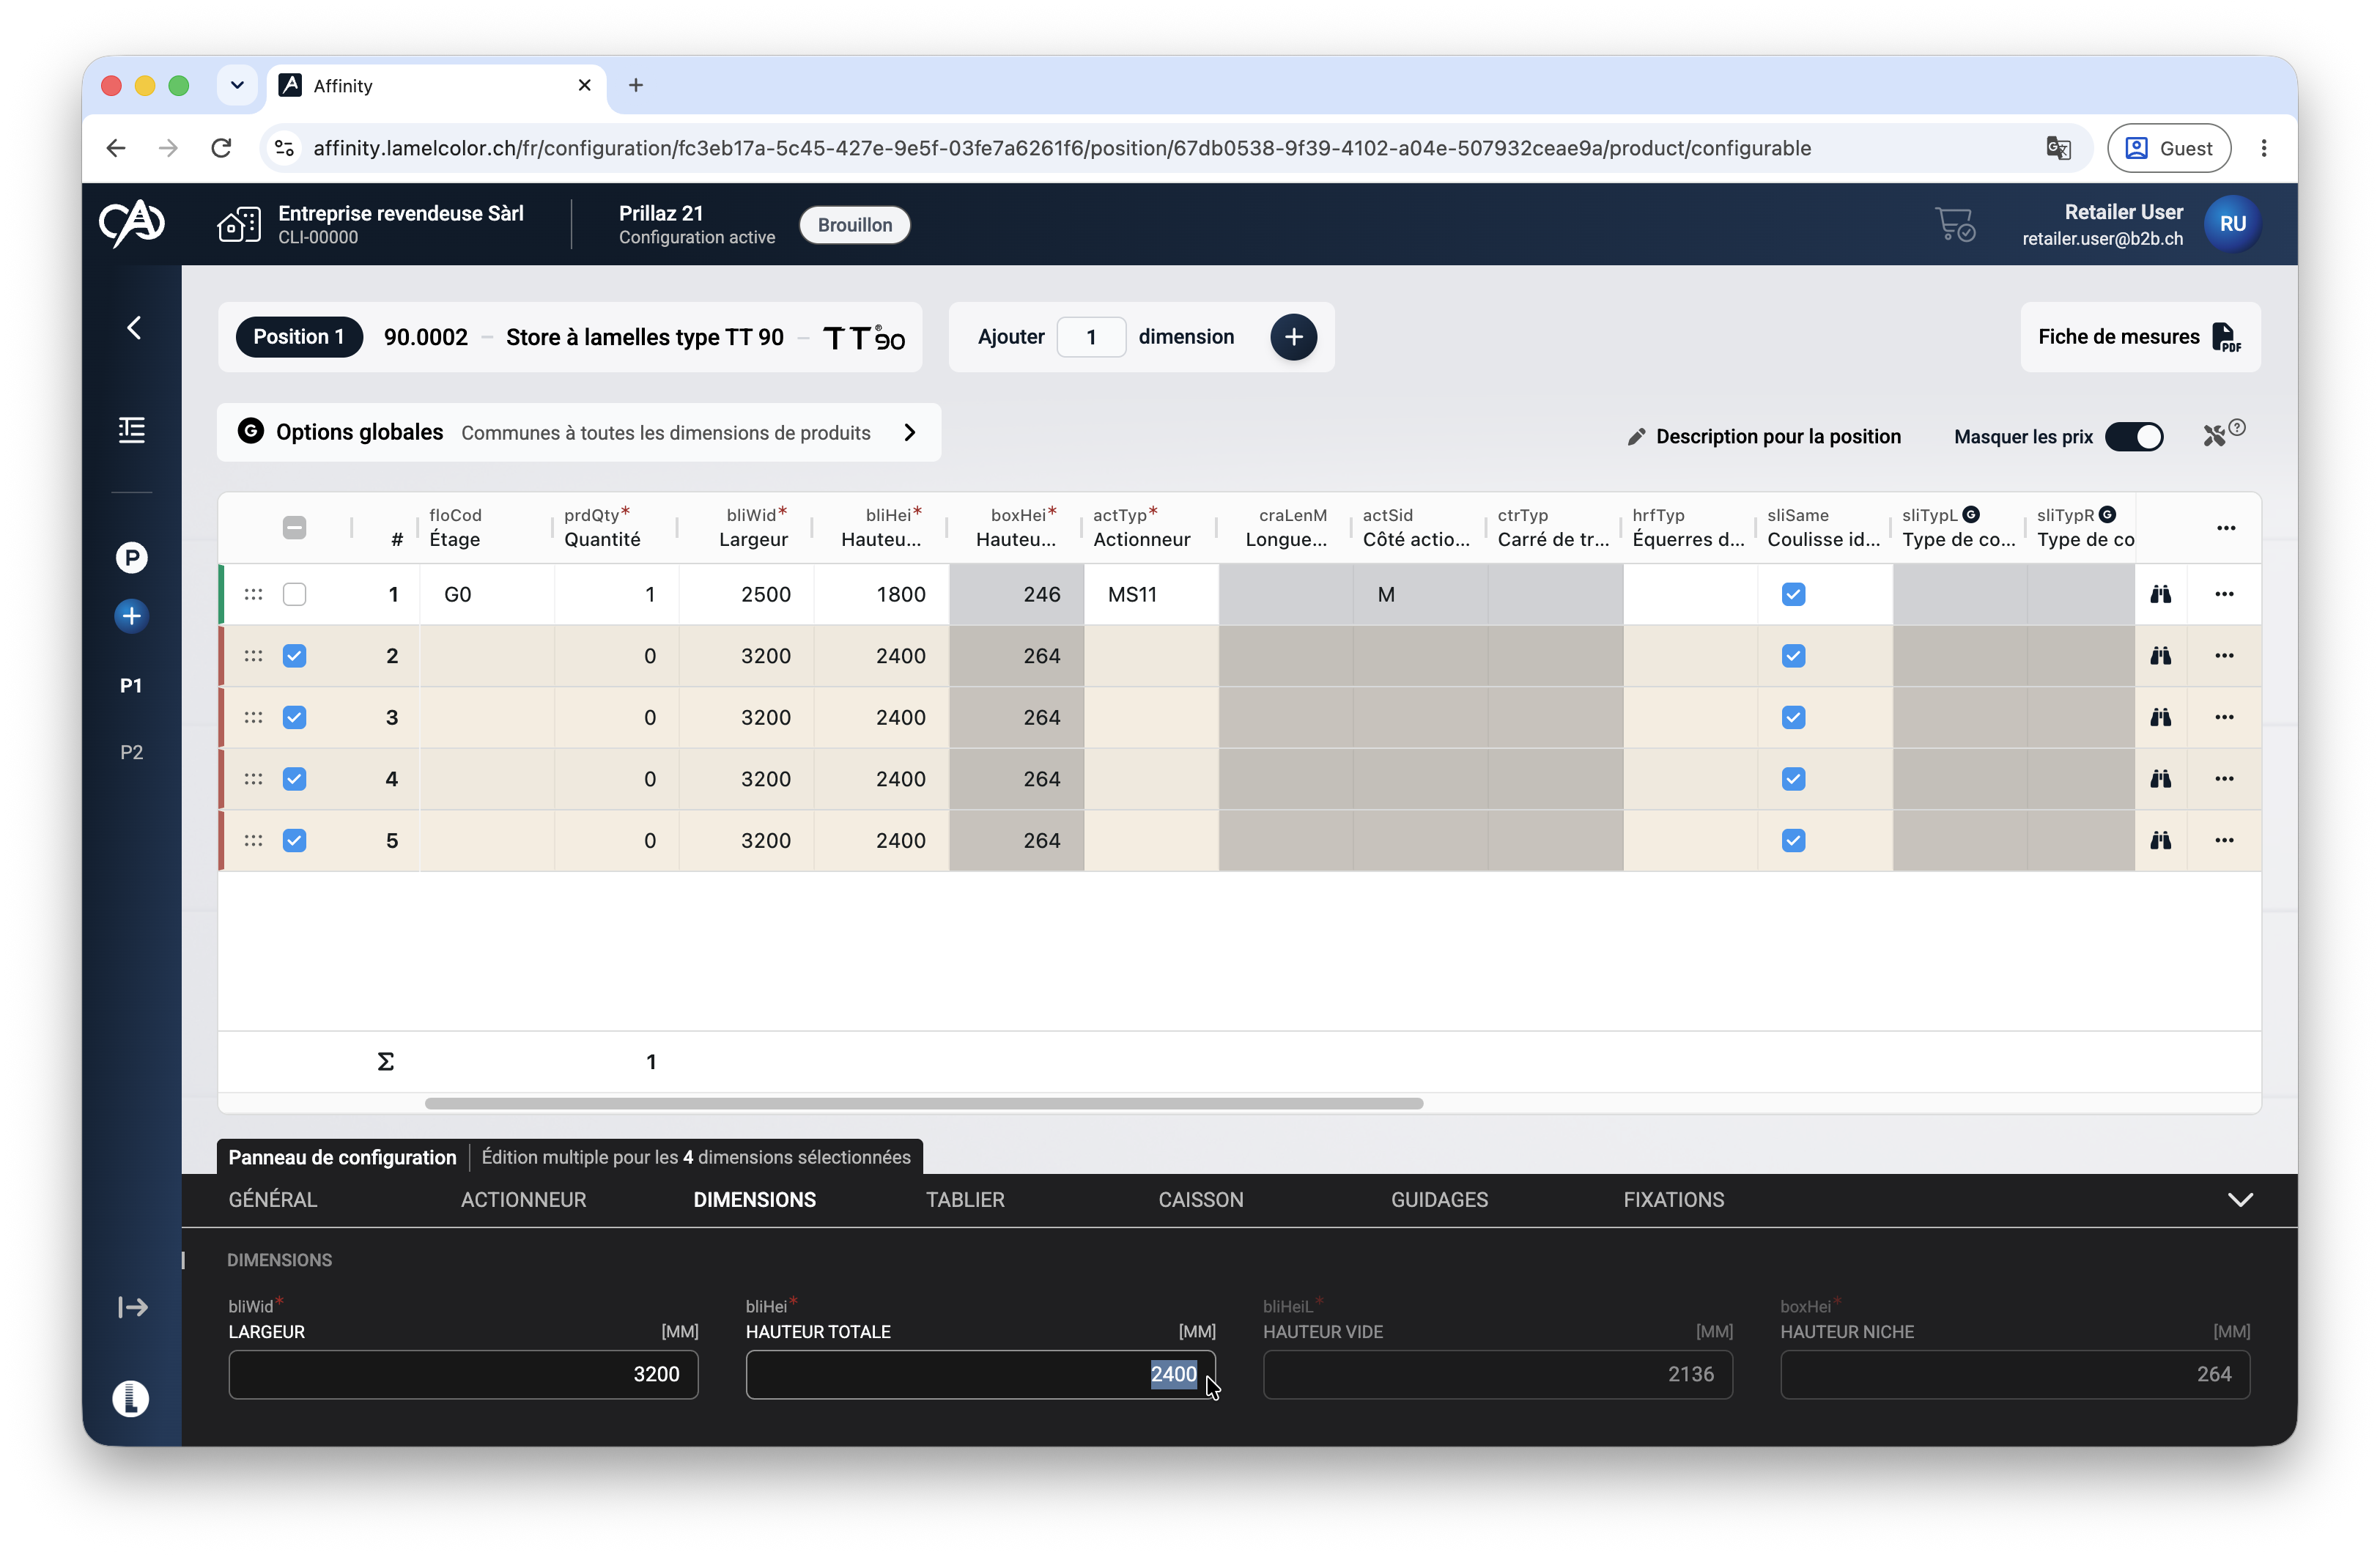The width and height of the screenshot is (2380, 1555).
Task: Open browser tab list dropdown
Action: pyautogui.click(x=237, y=85)
